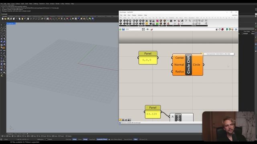Open the Perspective viewport title dropdown arrow
Screen dimensions: 257x144
(x=15, y=24)
